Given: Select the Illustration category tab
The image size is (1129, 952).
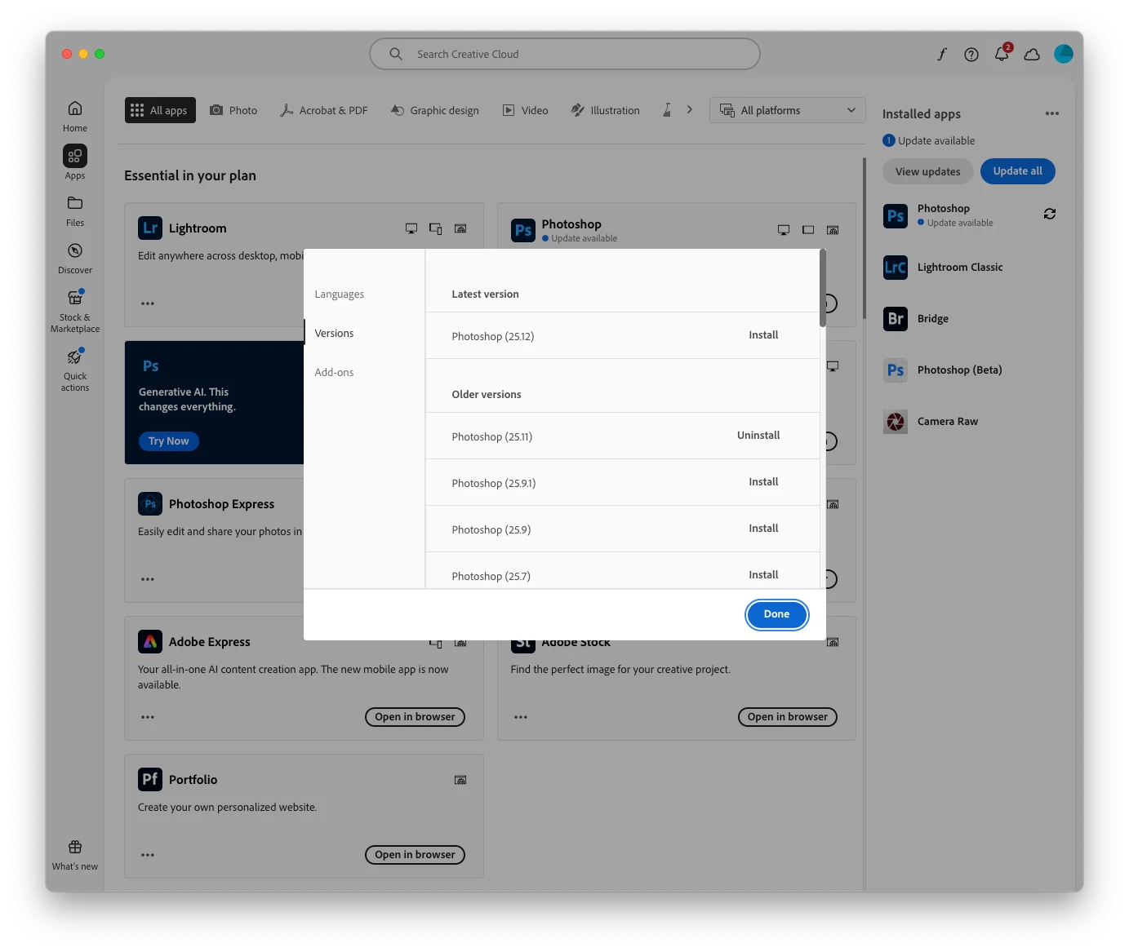Looking at the screenshot, I should tap(605, 110).
